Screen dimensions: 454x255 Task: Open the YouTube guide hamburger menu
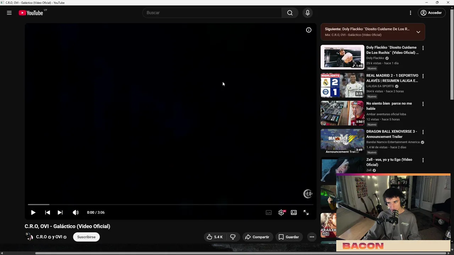(x=9, y=13)
